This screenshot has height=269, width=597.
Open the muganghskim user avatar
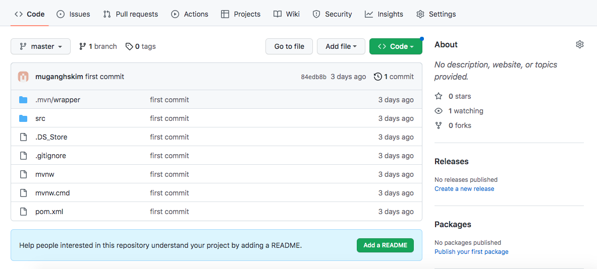pos(23,77)
